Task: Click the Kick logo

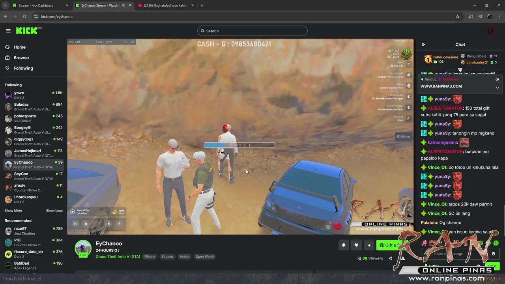Action: (x=28, y=31)
